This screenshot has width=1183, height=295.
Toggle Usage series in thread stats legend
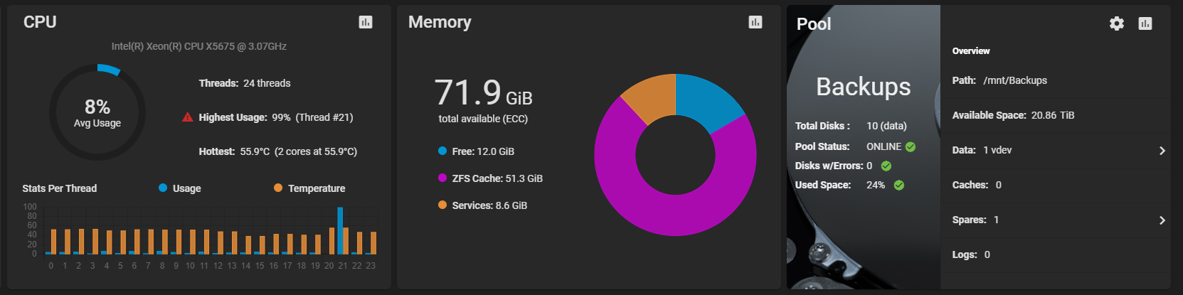coord(180,188)
